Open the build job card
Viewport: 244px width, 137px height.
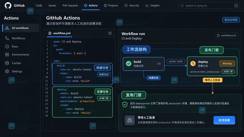point(144,64)
